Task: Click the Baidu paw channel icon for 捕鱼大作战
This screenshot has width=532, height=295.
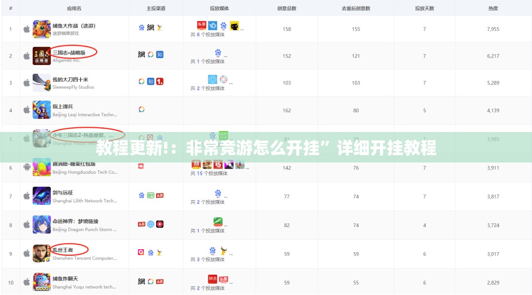Action: pos(141,28)
